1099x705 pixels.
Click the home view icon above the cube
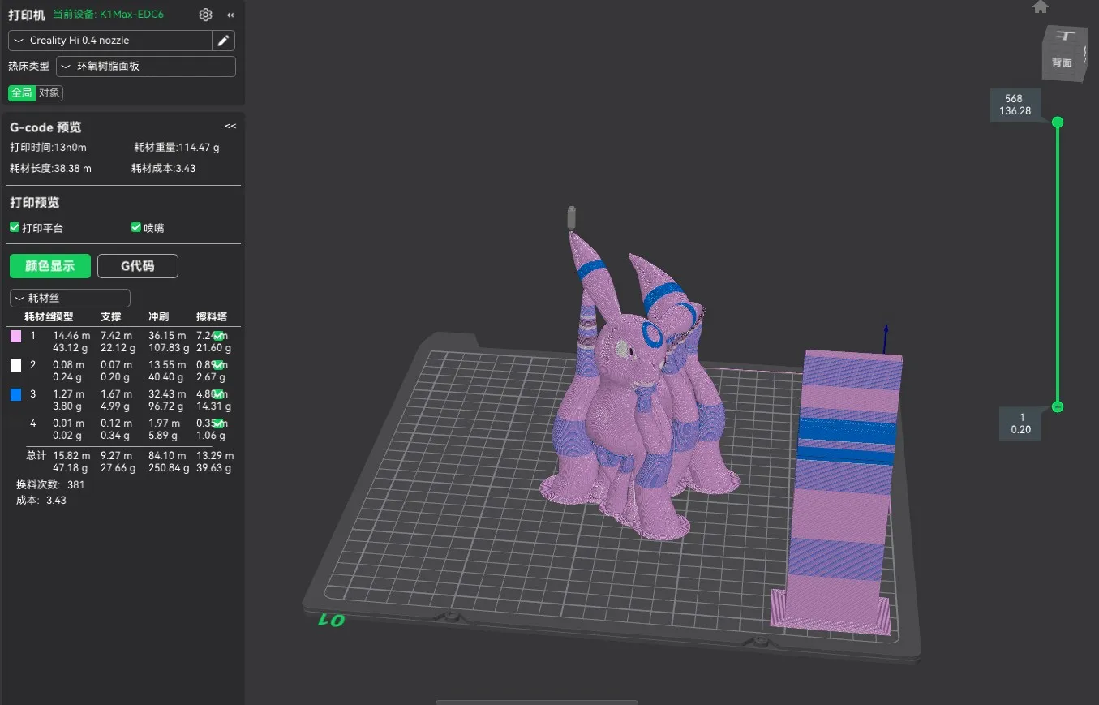[1041, 6]
